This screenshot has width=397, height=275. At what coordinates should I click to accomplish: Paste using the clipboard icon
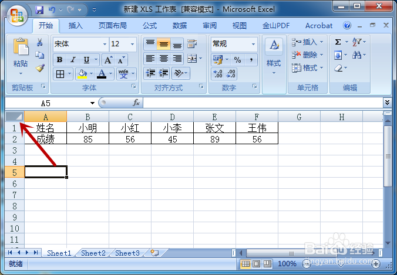pyautogui.click(x=21, y=47)
